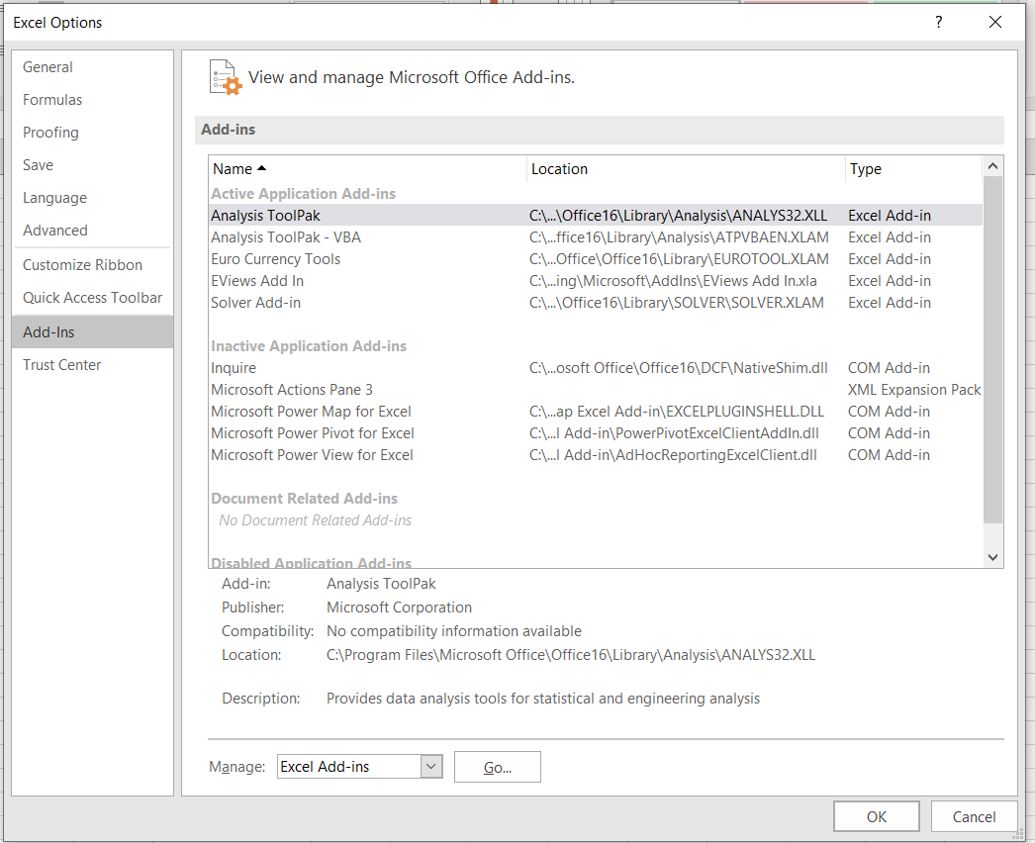Image resolution: width=1035 pixels, height=843 pixels.
Task: Open Quick Access Toolbar settings
Action: [92, 298]
